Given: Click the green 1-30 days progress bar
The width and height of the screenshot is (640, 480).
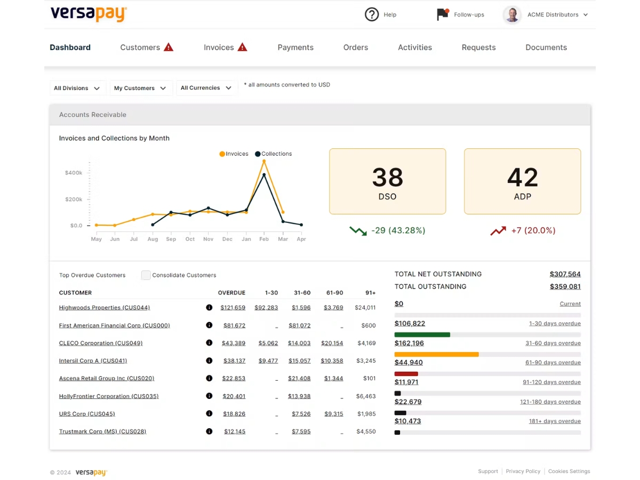Looking at the screenshot, I should pos(422,335).
